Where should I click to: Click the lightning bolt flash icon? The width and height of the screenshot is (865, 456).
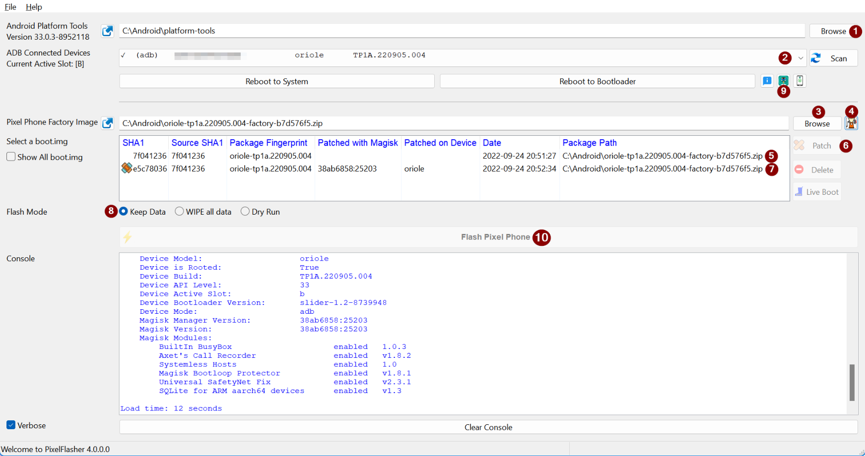pyautogui.click(x=128, y=237)
